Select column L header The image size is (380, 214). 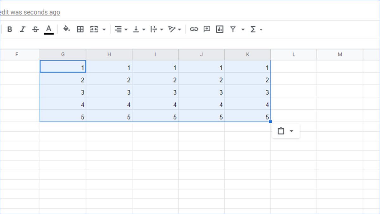tap(294, 55)
